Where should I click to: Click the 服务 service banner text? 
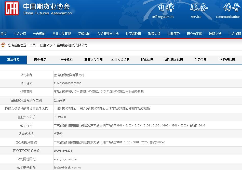click(x=198, y=11)
